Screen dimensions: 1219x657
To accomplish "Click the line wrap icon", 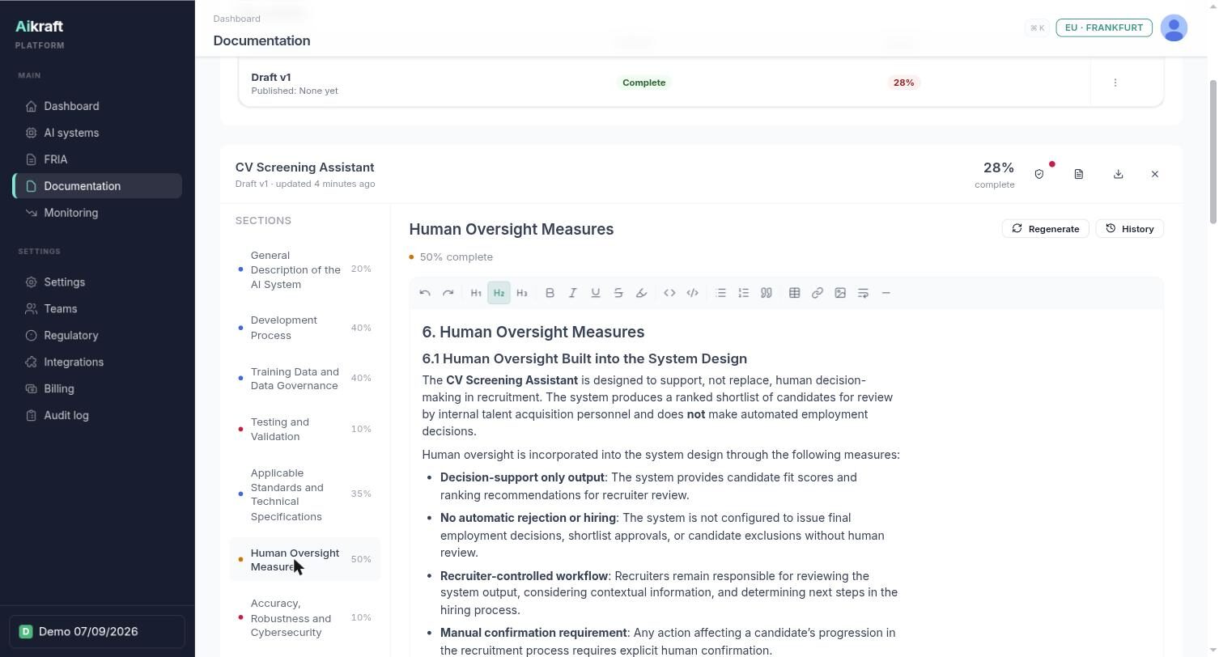I will click(863, 293).
